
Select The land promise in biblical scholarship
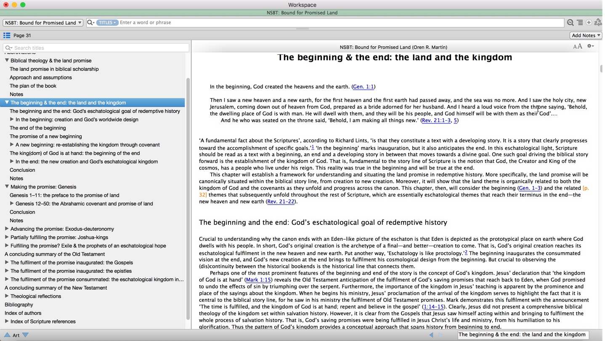click(x=54, y=69)
